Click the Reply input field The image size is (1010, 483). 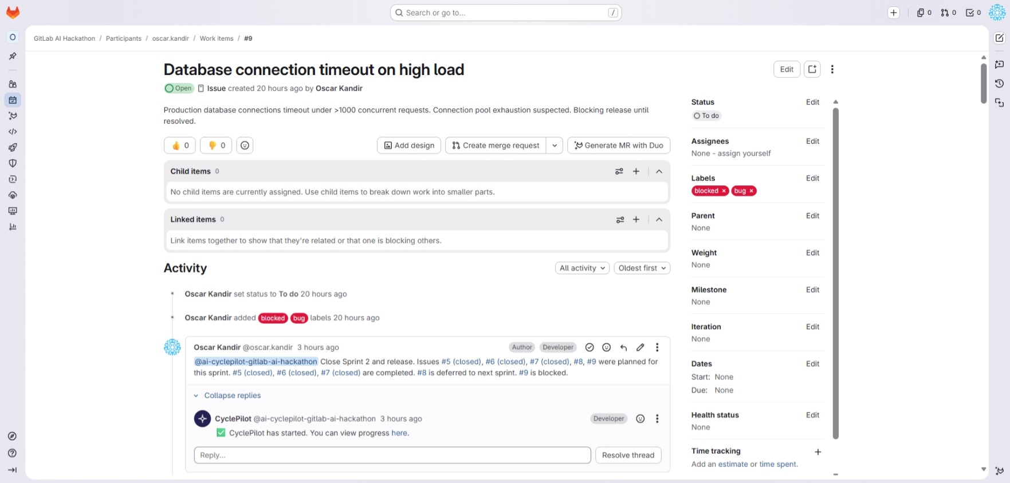coord(392,456)
